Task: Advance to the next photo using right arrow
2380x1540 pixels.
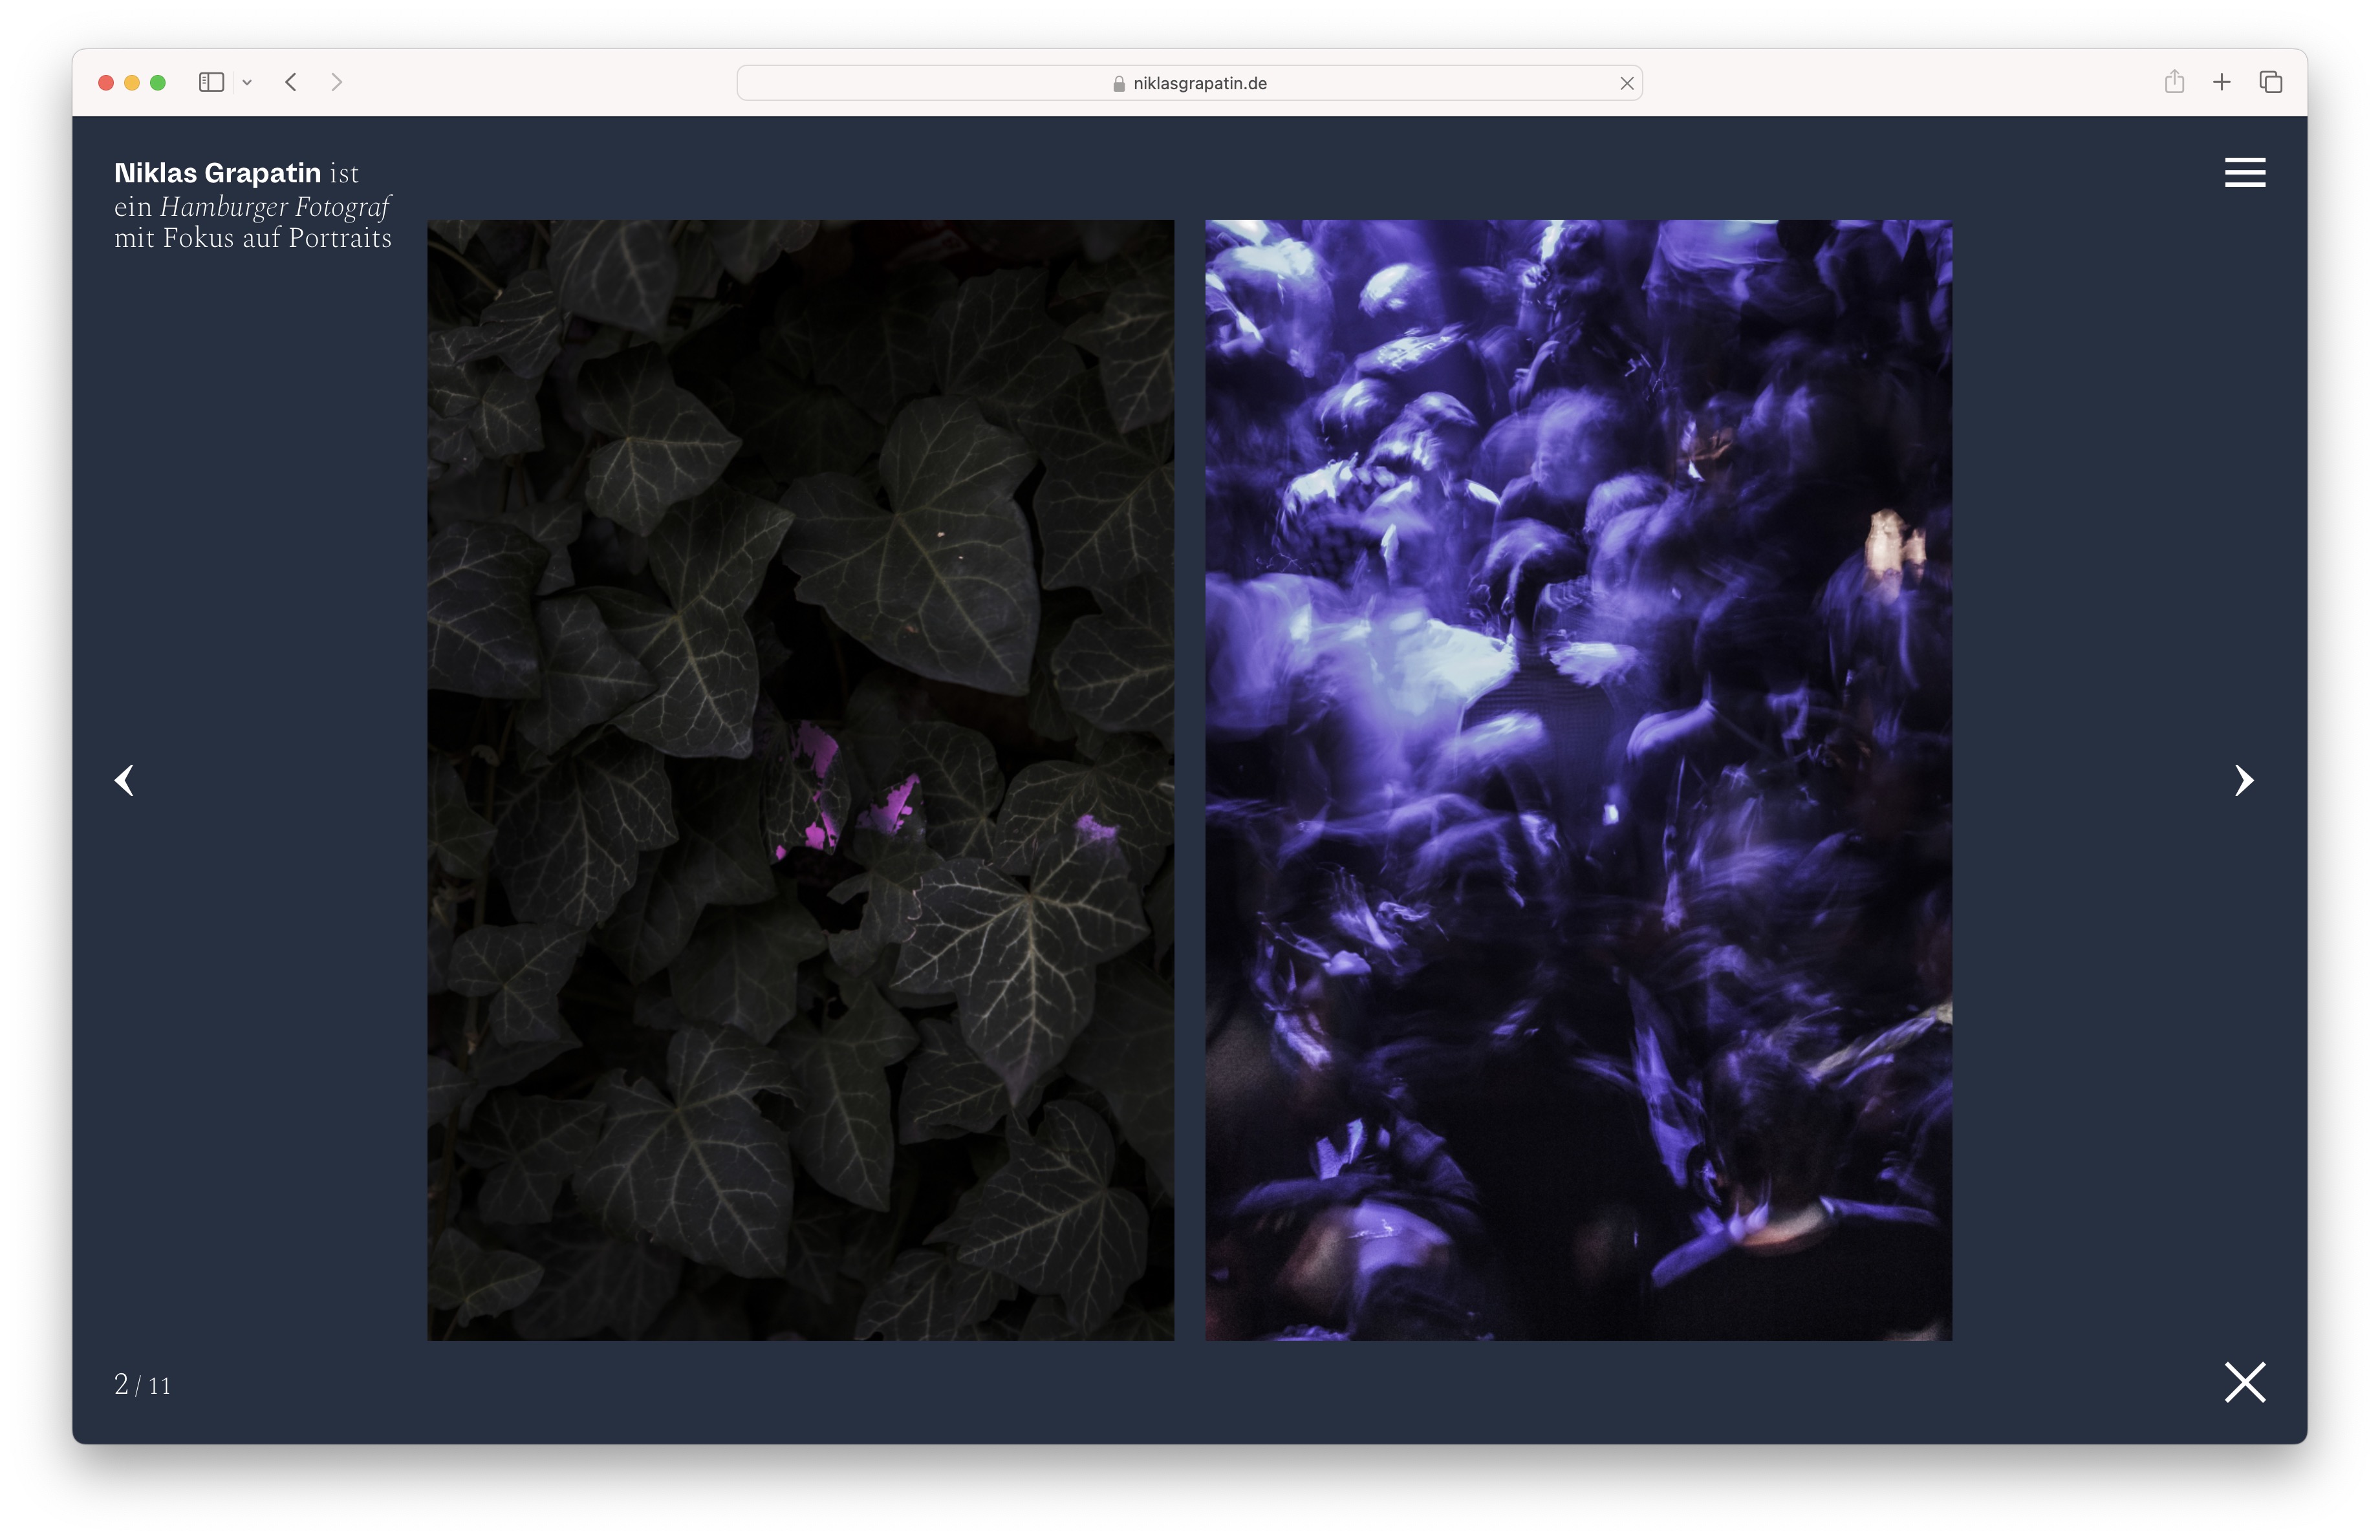Action: point(2244,780)
